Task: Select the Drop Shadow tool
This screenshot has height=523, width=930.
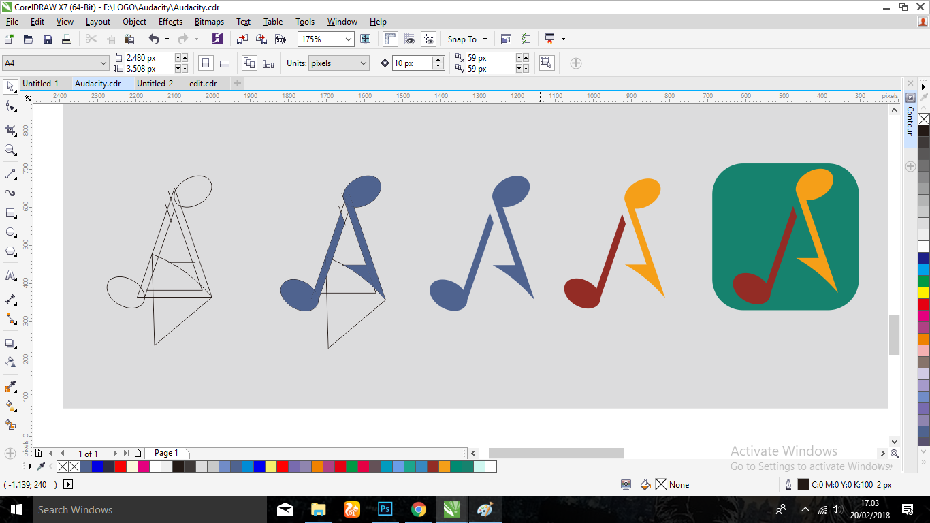Action: click(x=10, y=343)
